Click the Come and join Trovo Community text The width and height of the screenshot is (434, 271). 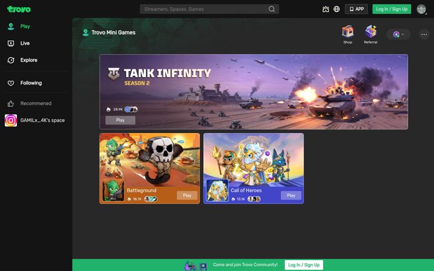point(245,264)
